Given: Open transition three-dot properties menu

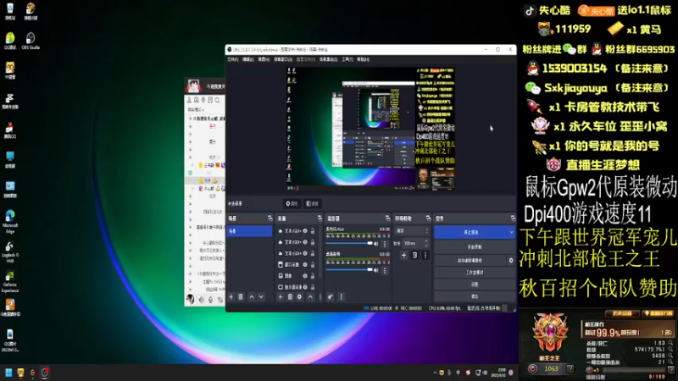Looking at the screenshot, I should click(x=425, y=256).
